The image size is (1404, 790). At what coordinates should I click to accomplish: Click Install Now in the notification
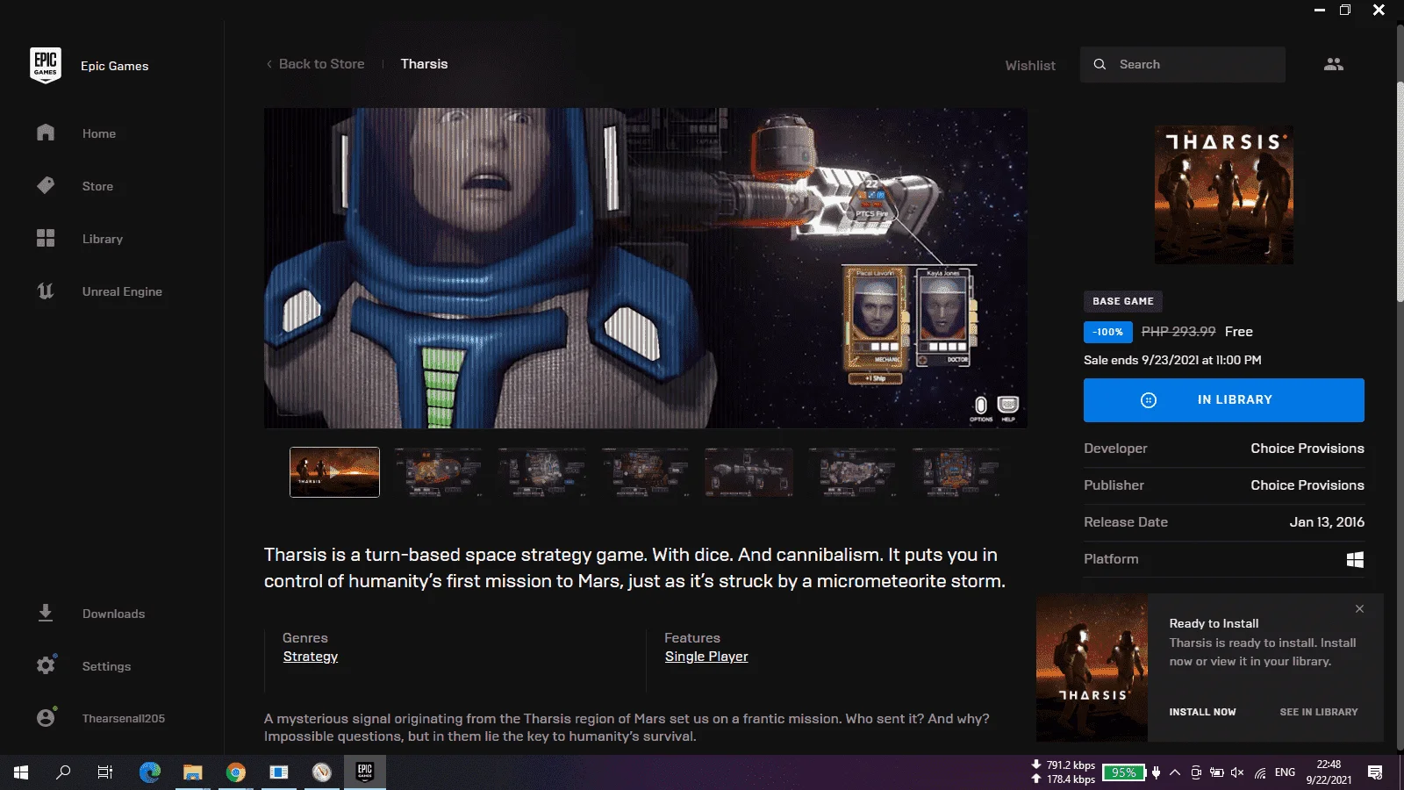pos(1202,712)
